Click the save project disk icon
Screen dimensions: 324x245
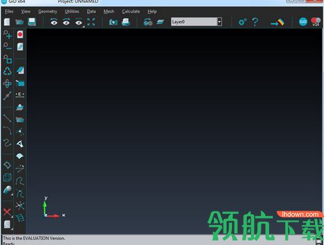point(32,22)
